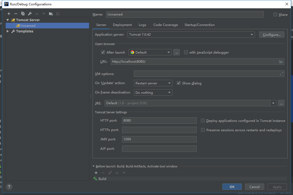Create new folder for configurations

tap(51, 14)
